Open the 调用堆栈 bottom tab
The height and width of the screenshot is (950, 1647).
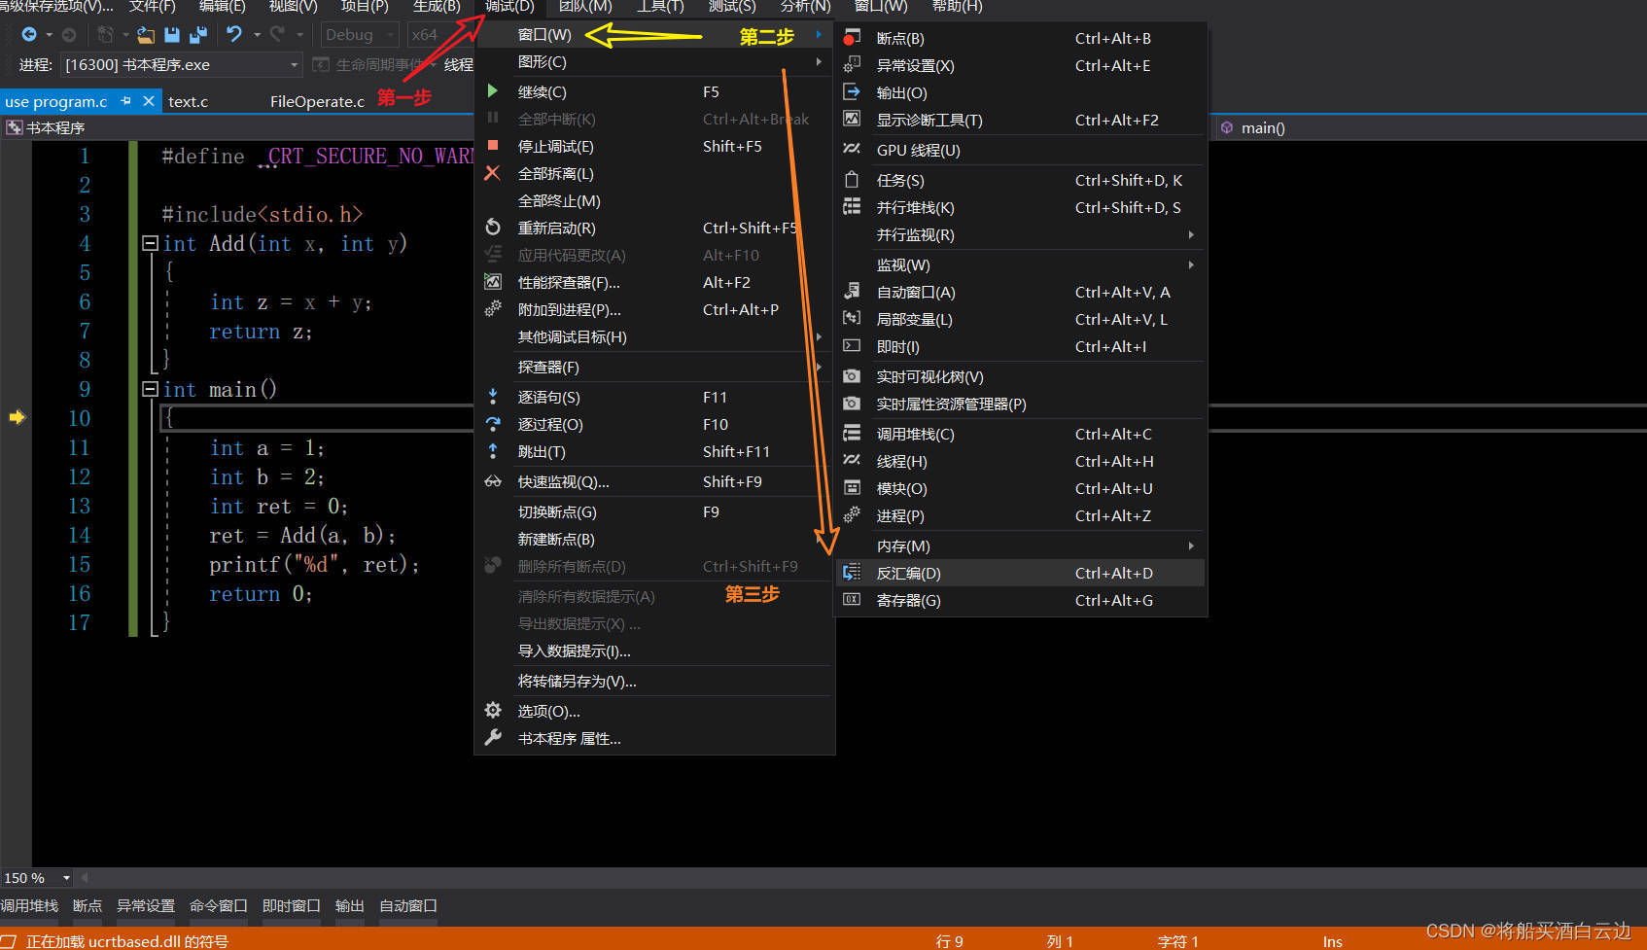coord(29,905)
